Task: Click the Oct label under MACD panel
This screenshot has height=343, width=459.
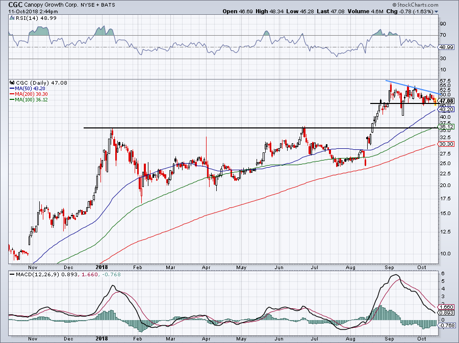Action: point(422,338)
